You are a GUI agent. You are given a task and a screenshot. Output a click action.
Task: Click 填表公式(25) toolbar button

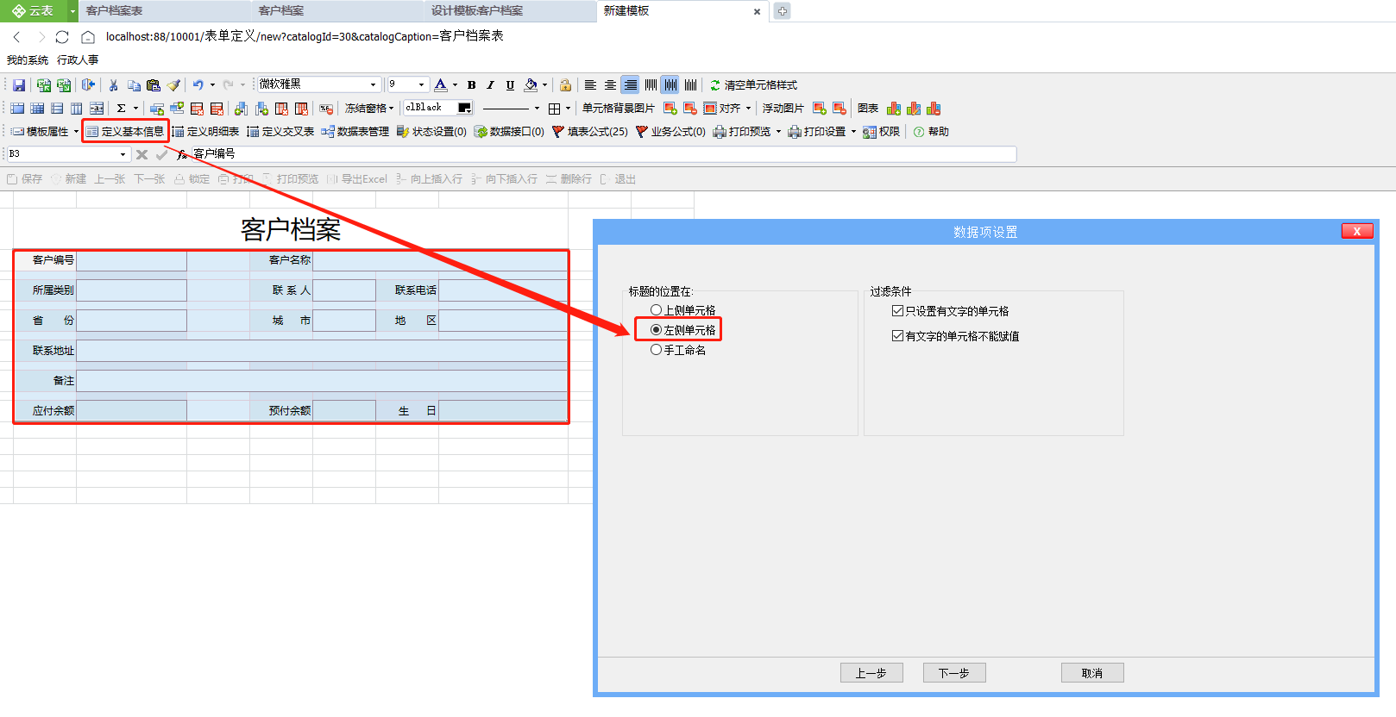click(x=589, y=131)
